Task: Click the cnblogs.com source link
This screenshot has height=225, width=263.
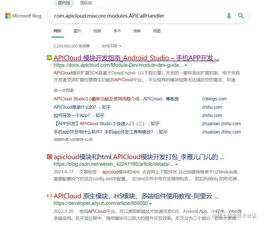Action: click(x=214, y=99)
